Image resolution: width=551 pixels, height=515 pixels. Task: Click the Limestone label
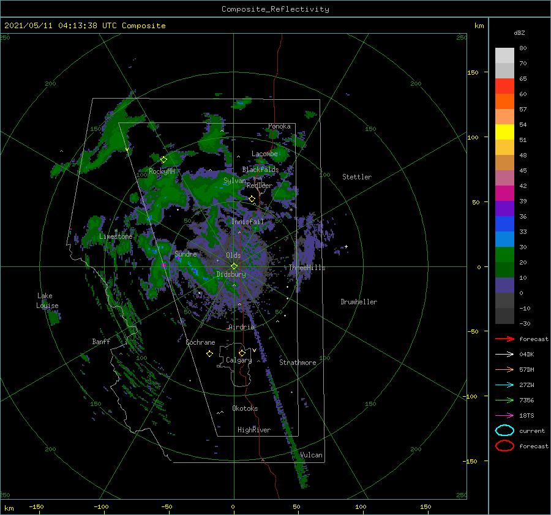pyautogui.click(x=116, y=236)
